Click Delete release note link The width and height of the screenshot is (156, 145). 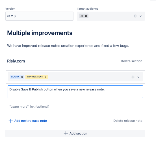pyautogui.click(x=128, y=121)
